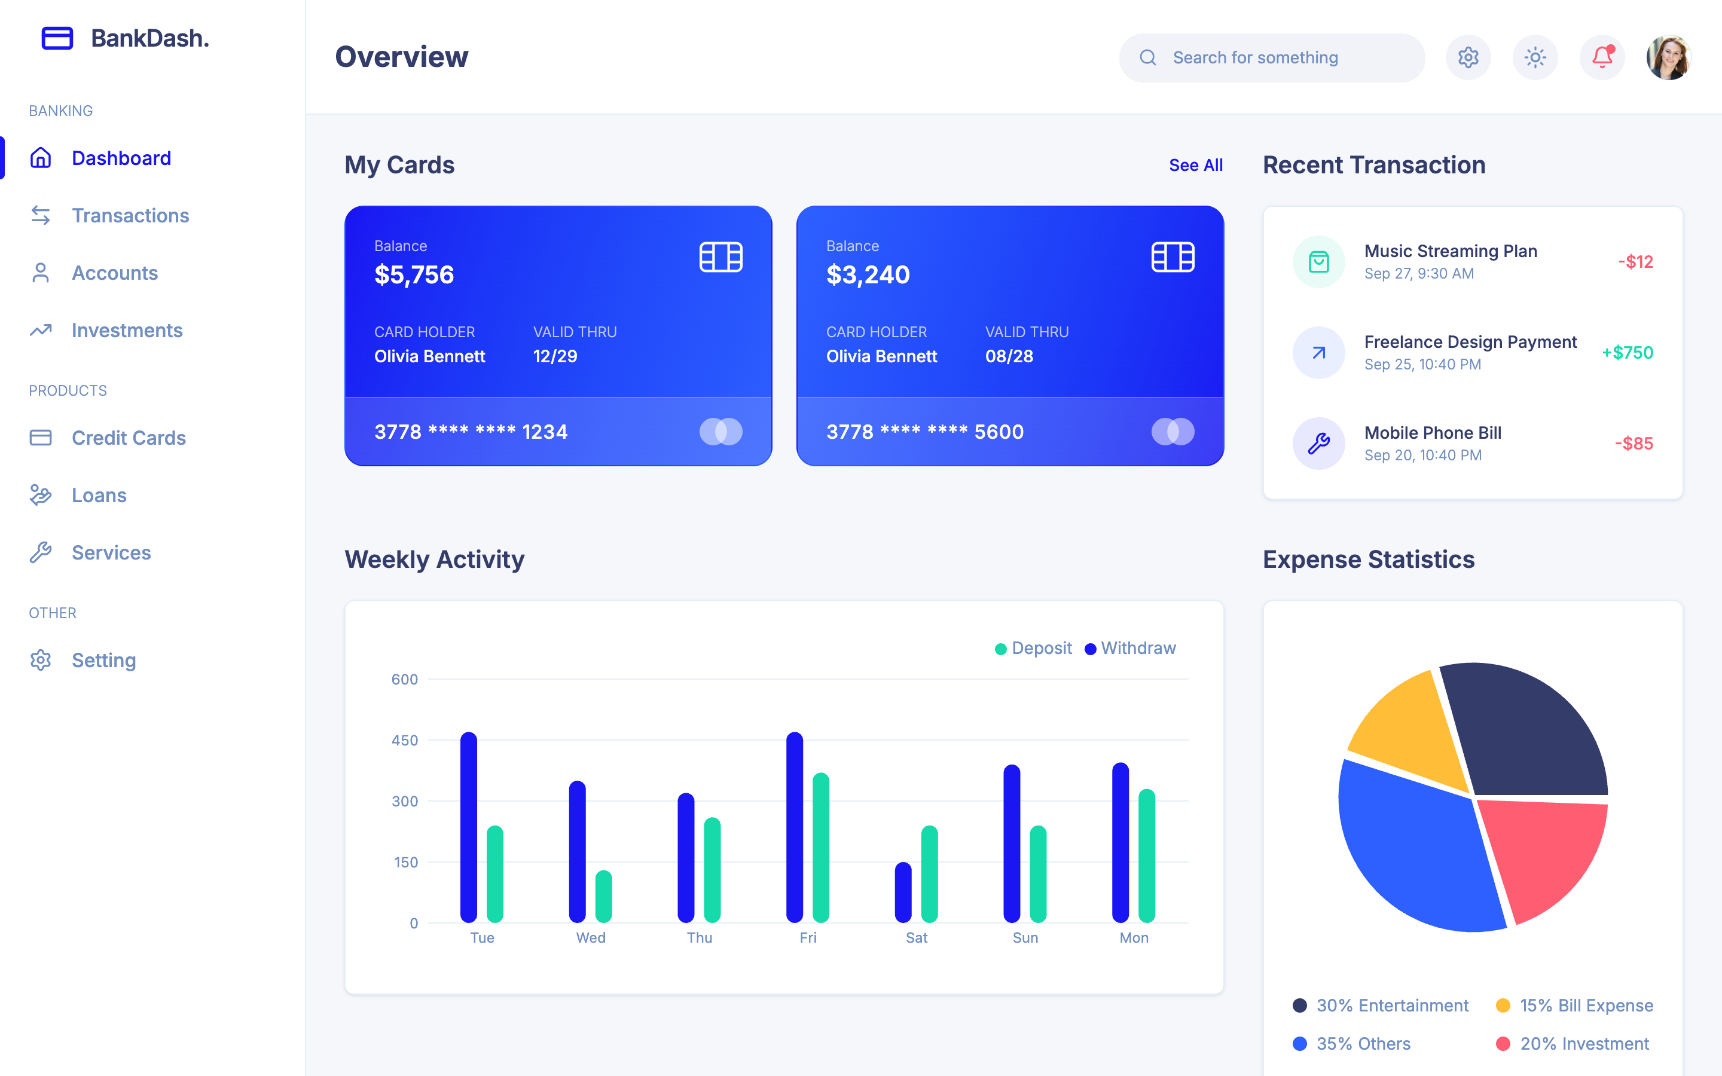Toggle the light theme sun icon
Screen dimensions: 1722x1076
click(1535, 57)
